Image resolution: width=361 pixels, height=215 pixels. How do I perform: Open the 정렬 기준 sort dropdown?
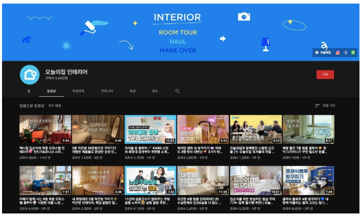tap(325, 105)
